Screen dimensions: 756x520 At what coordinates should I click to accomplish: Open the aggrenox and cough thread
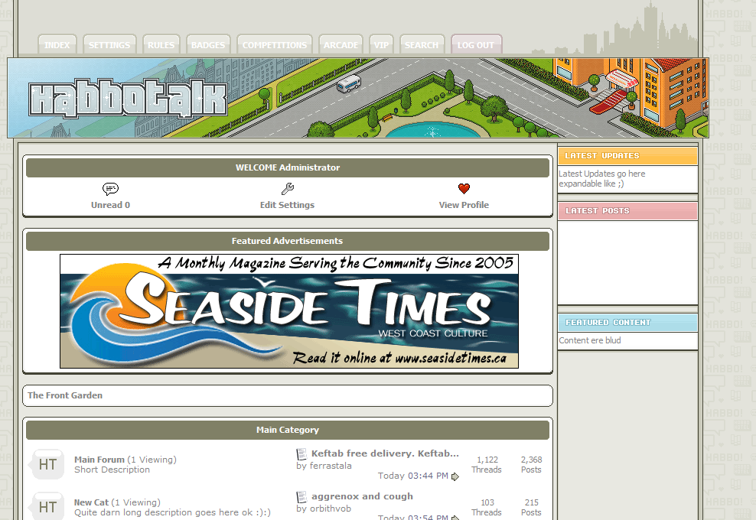(x=362, y=496)
